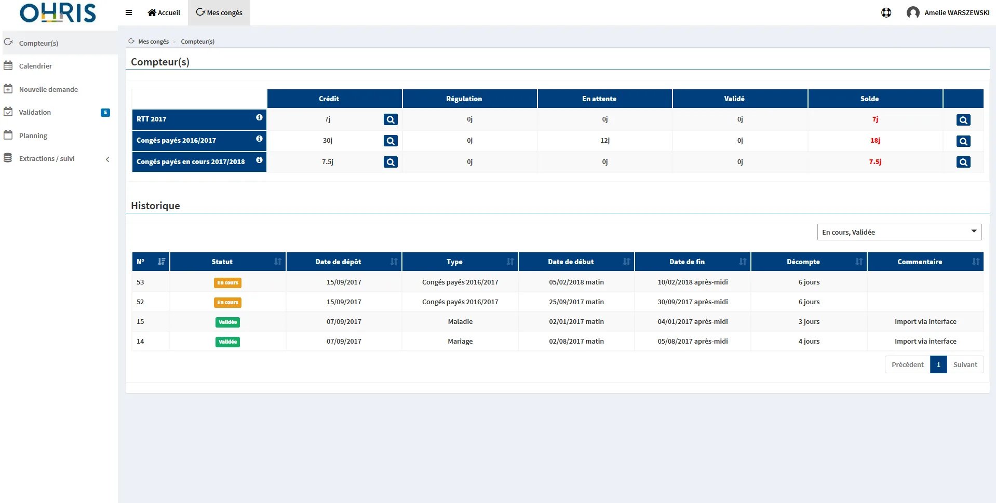Open the Accueil tab
Image resolution: width=996 pixels, height=503 pixels.
tap(164, 12)
